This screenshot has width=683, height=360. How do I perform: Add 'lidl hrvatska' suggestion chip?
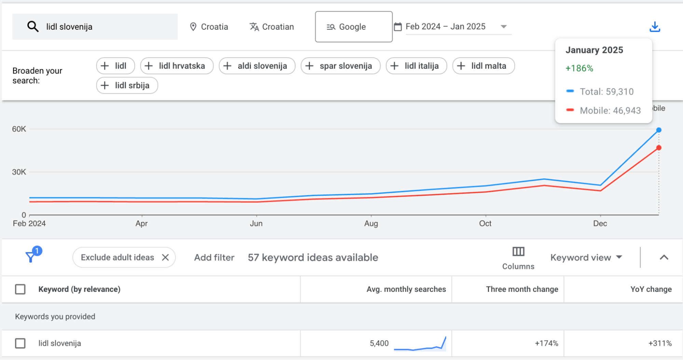pyautogui.click(x=177, y=66)
